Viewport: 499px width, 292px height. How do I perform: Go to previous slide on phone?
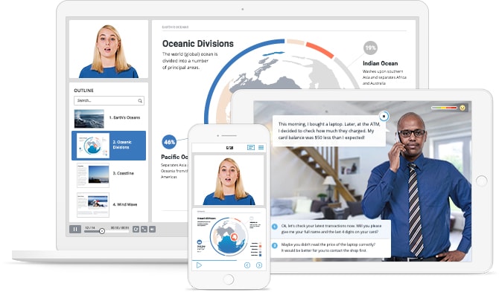tap(247, 265)
